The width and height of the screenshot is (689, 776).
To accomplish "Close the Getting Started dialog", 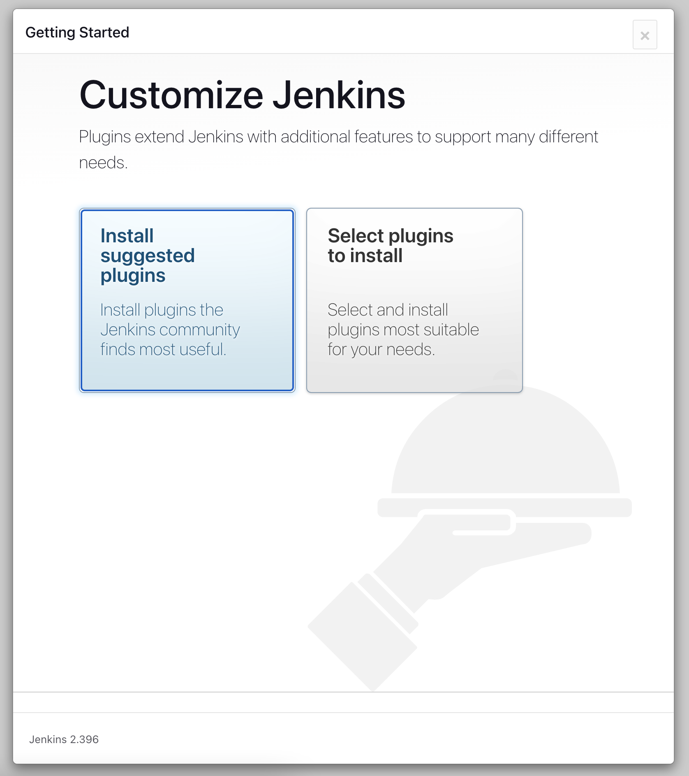I will (645, 35).
